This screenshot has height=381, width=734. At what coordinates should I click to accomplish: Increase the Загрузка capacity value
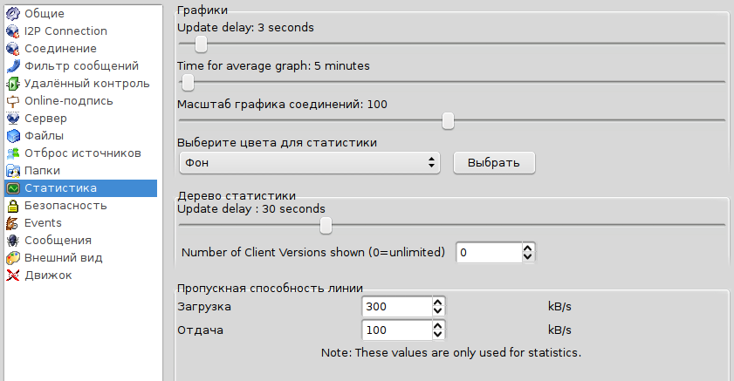[437, 302]
